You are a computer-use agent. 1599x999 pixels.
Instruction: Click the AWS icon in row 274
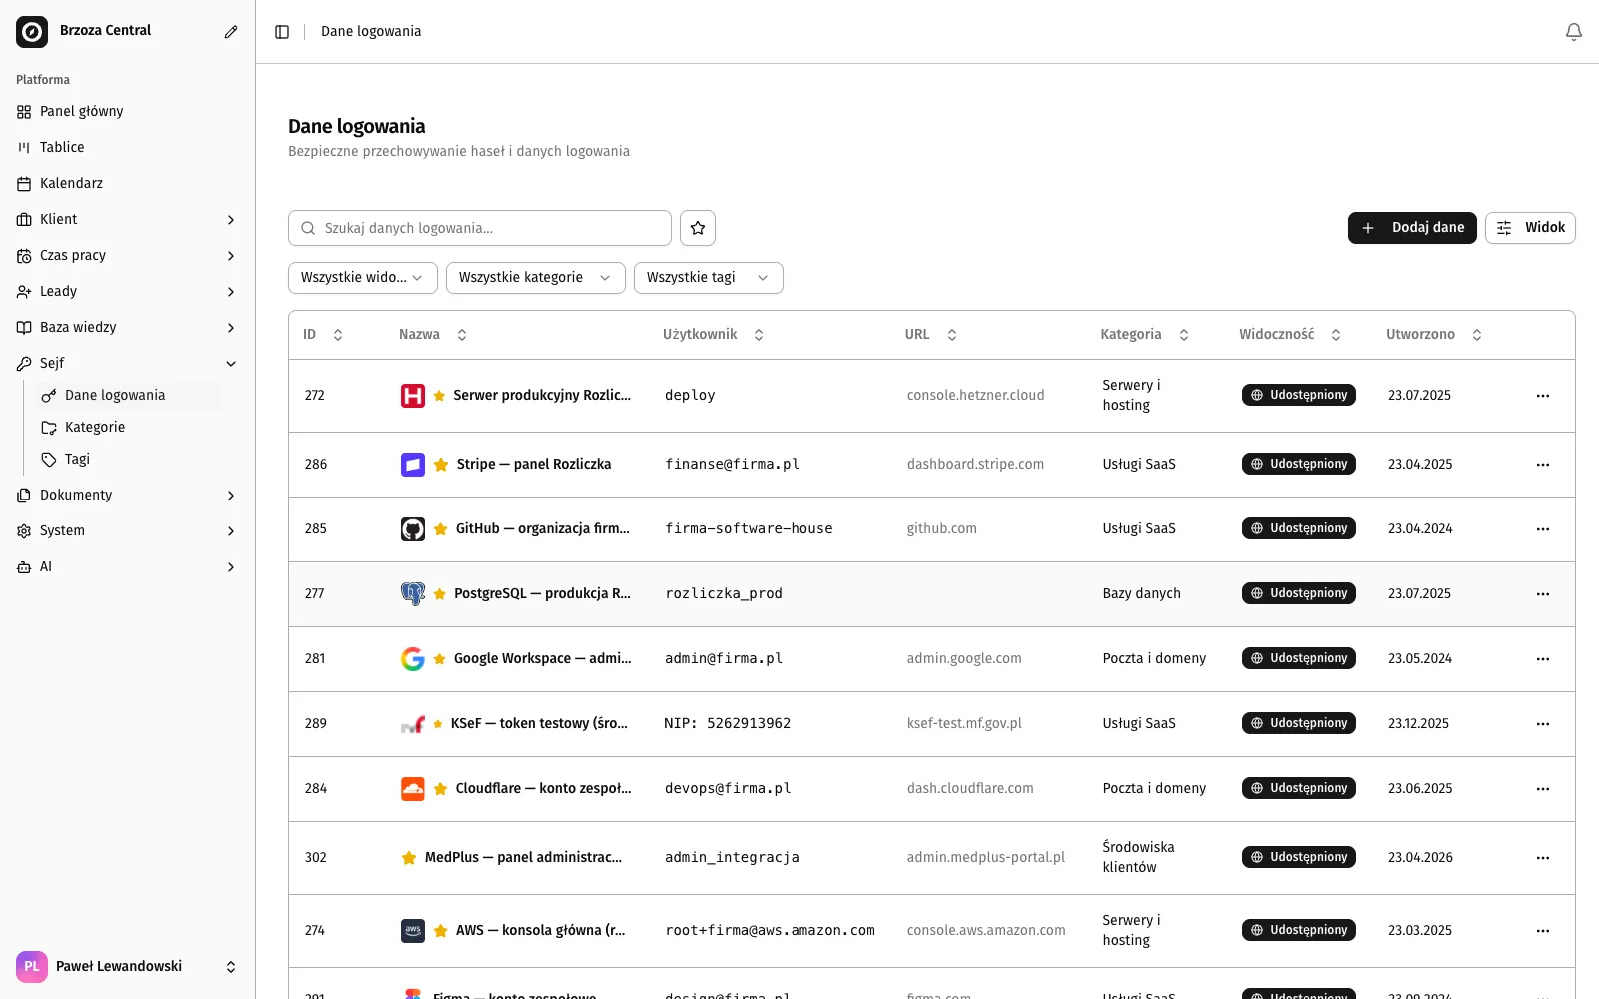(413, 931)
